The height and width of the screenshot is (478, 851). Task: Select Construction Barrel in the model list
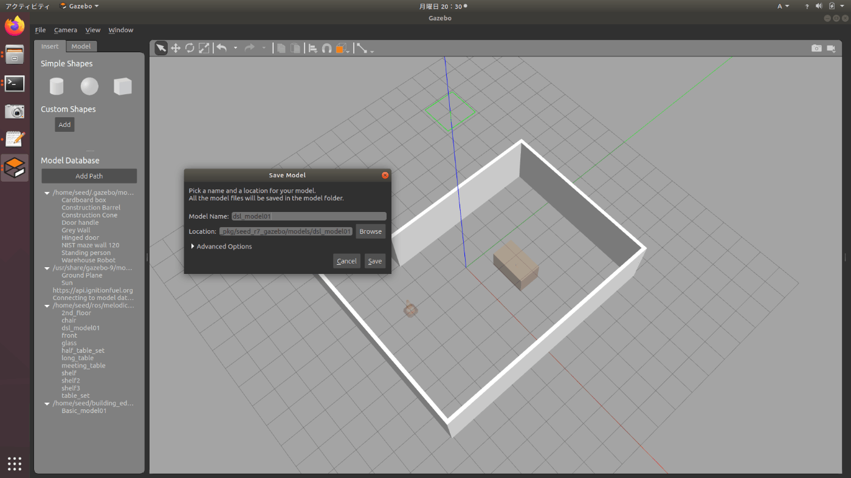point(91,208)
